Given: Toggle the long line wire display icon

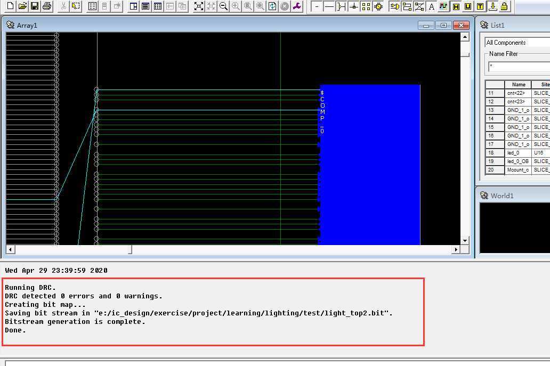Looking at the screenshot, I should tap(329, 6).
